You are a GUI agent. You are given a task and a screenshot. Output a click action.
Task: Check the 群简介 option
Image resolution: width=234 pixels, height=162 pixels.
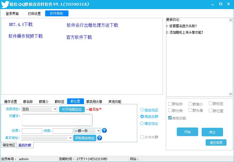196,104
